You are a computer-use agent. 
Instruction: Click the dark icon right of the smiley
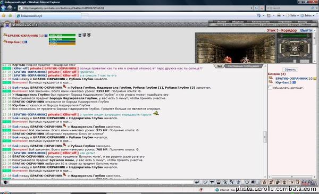click(x=253, y=182)
